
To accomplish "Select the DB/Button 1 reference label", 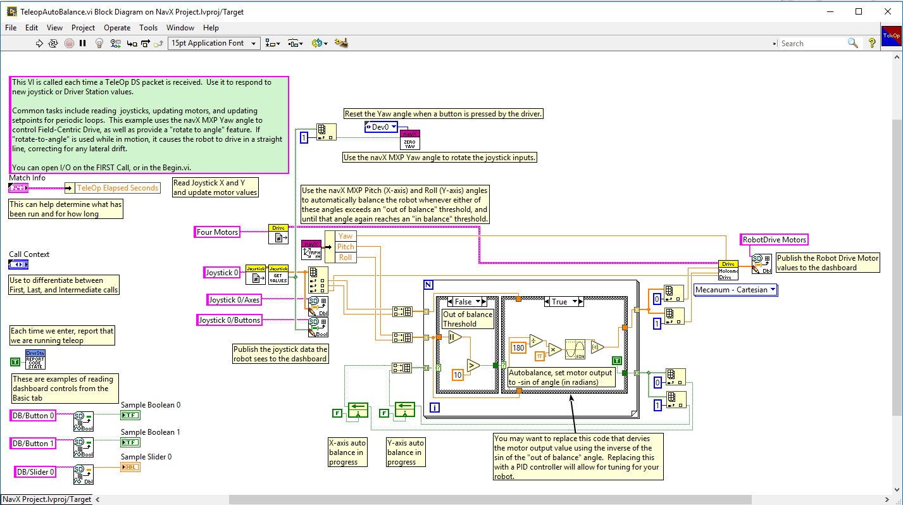I will coord(33,444).
